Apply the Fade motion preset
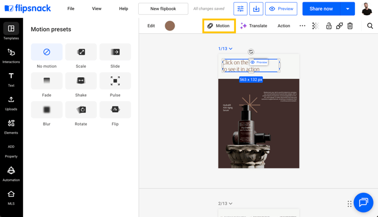This screenshot has width=378, height=217. (46, 81)
